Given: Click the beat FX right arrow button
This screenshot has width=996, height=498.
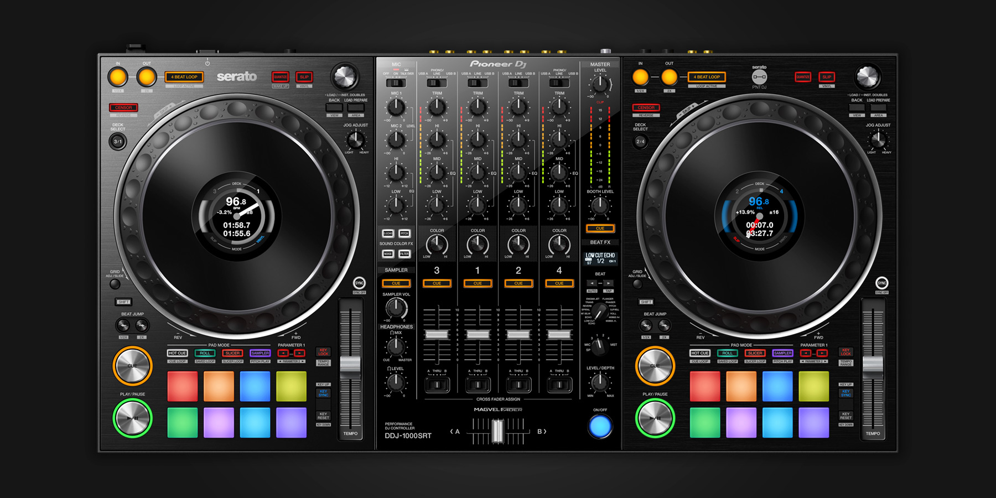Looking at the screenshot, I should click(x=608, y=283).
